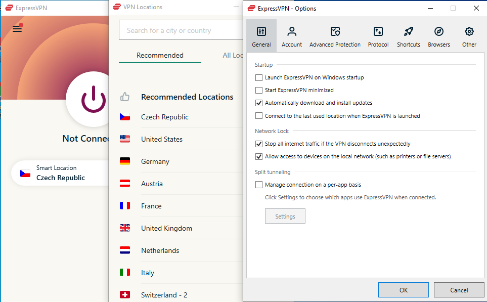Click the thumbs-up Recommended Locations icon

coord(125,97)
